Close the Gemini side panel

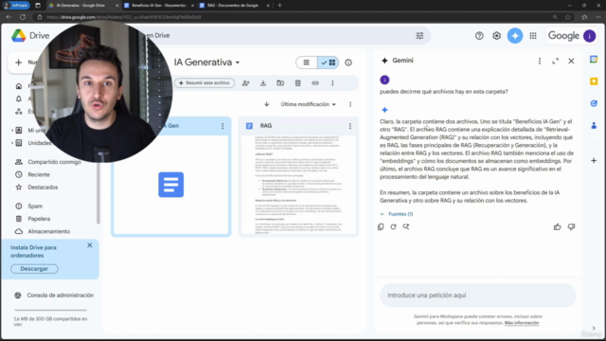click(571, 61)
